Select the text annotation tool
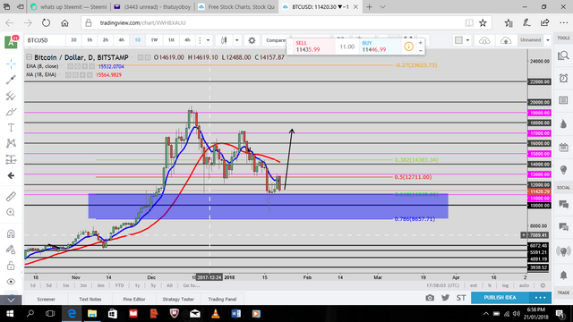 (11, 127)
